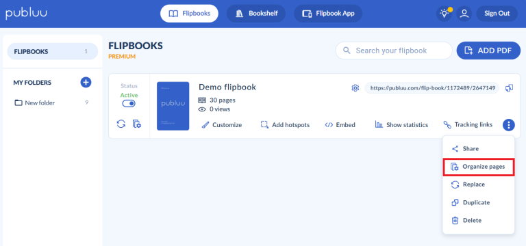
Task: Open the lightbulb tips icon
Action: click(444, 14)
